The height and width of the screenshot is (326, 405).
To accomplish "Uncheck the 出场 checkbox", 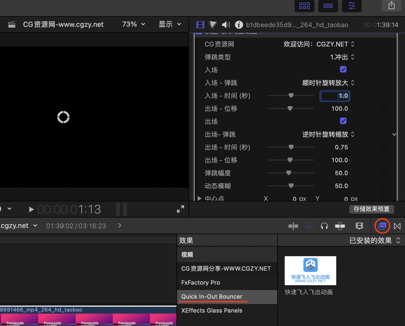I will coord(343,121).
